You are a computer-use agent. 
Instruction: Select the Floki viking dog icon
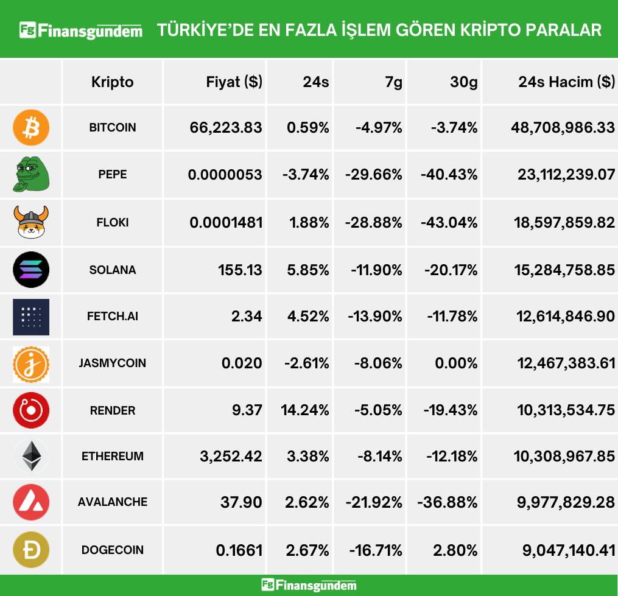(31, 222)
